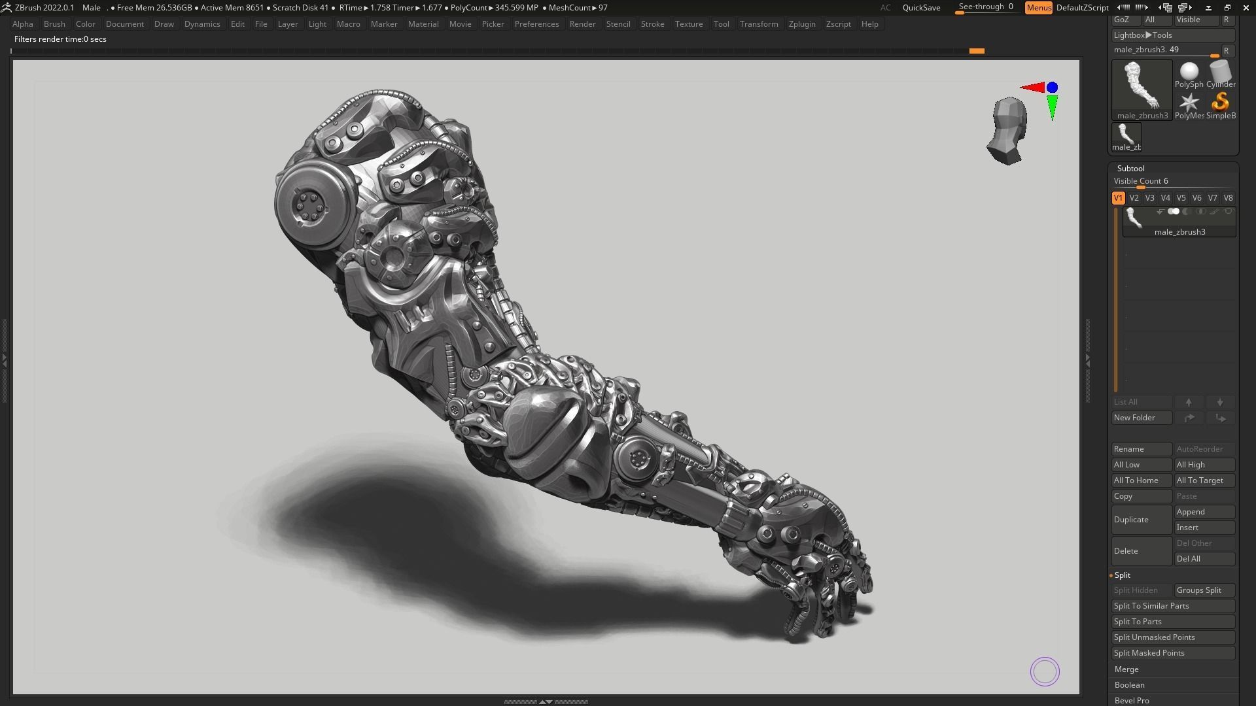The image size is (1256, 706).
Task: Click the Split To Parts button
Action: point(1173,622)
